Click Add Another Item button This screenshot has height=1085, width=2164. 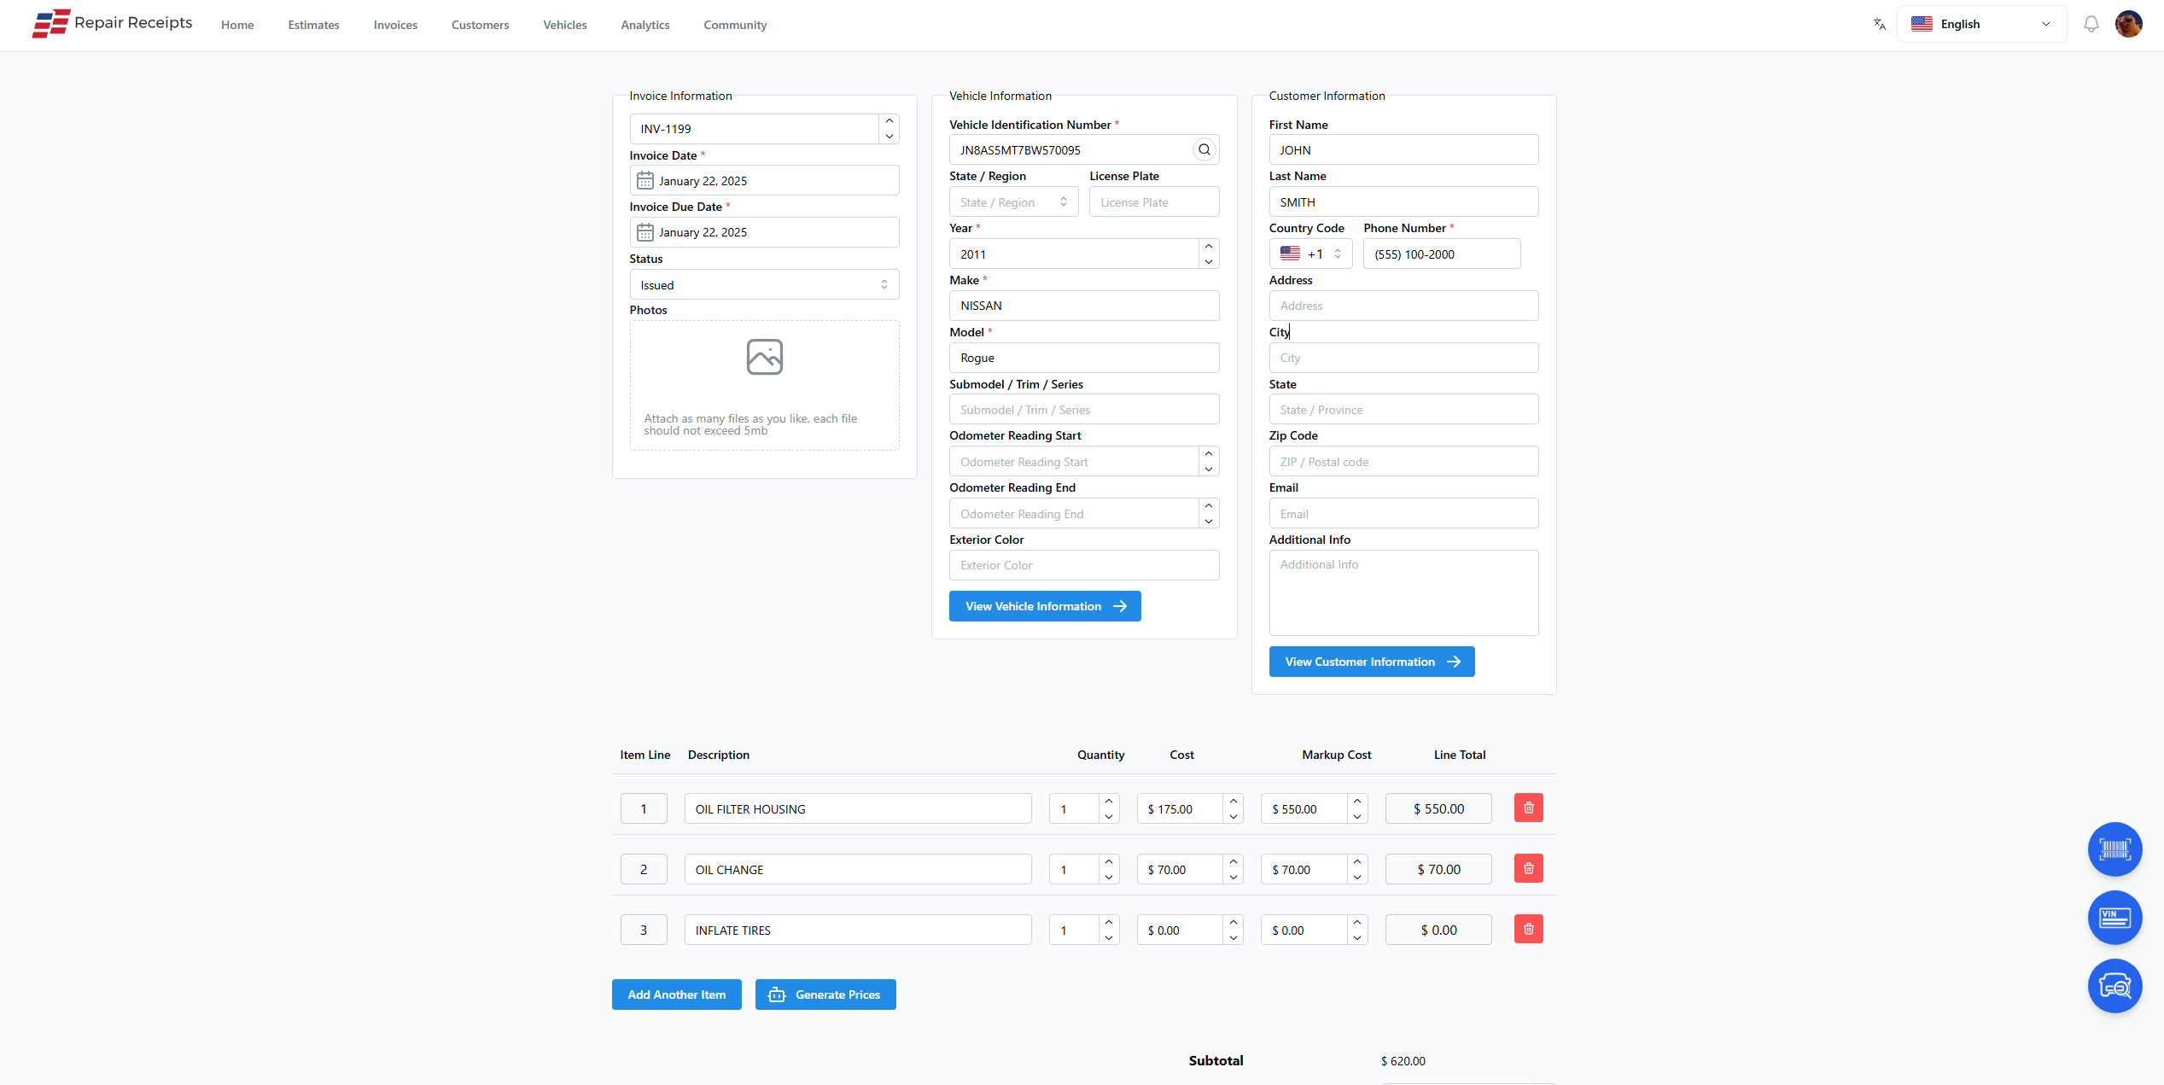[676, 995]
